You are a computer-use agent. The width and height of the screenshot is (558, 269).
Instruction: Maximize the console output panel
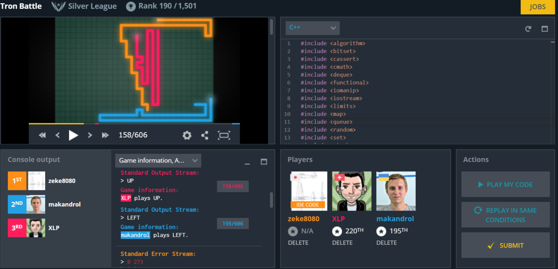pos(264,162)
